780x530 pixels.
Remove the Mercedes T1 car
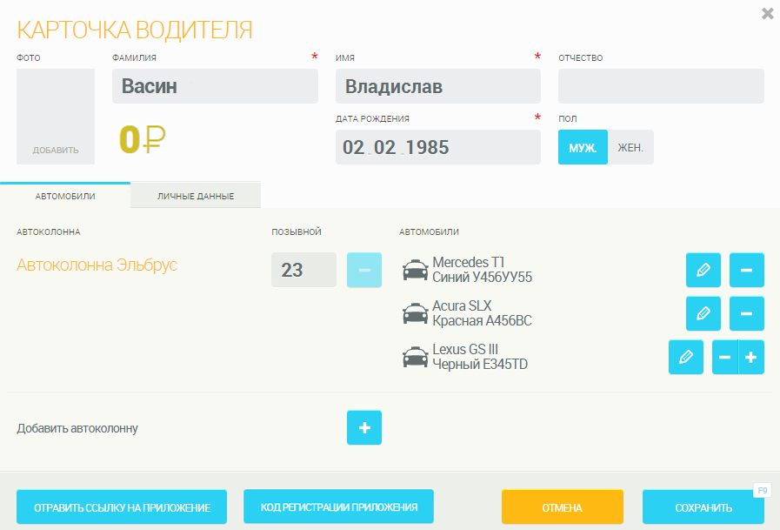pos(746,270)
